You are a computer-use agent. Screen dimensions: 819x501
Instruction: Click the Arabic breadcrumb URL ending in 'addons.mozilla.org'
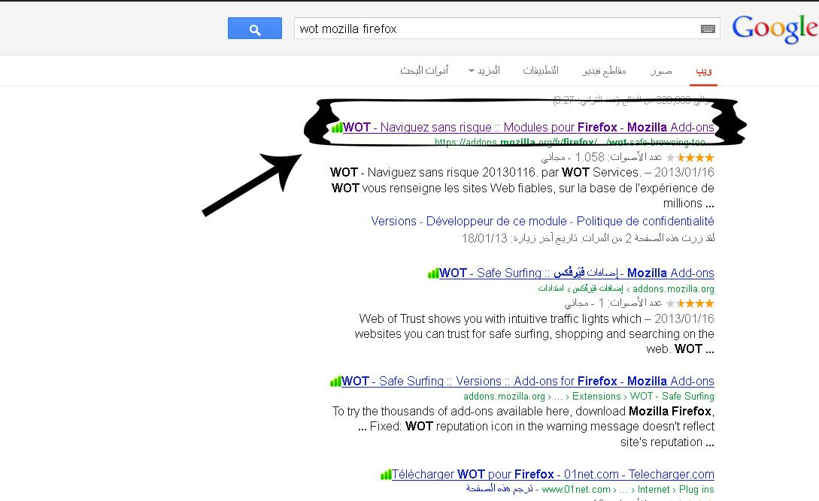[x=626, y=288]
